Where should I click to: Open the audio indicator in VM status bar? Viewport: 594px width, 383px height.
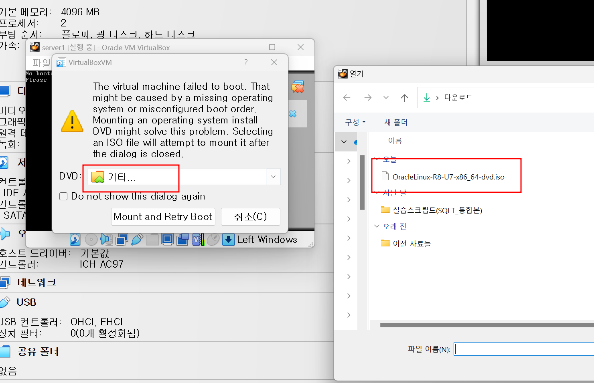point(106,240)
